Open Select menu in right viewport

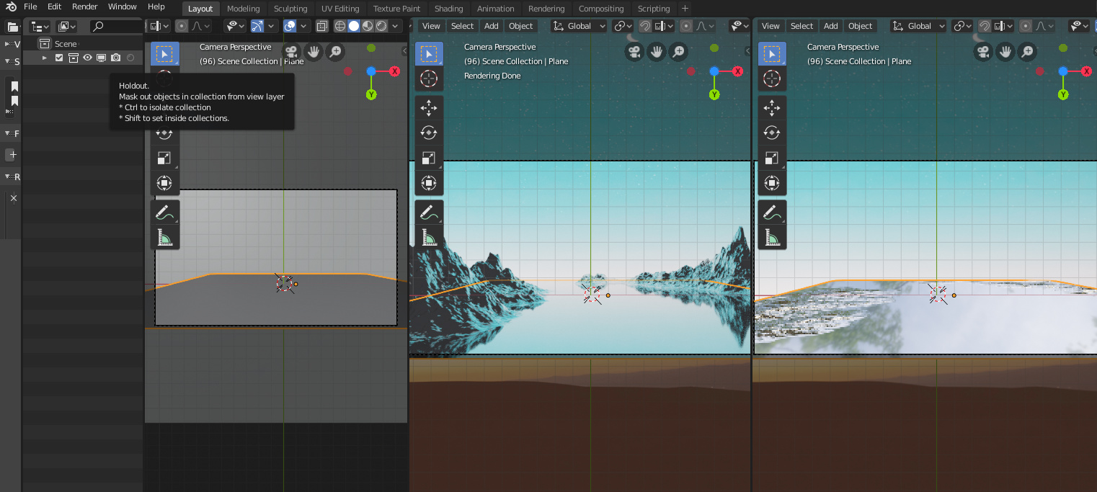click(801, 26)
